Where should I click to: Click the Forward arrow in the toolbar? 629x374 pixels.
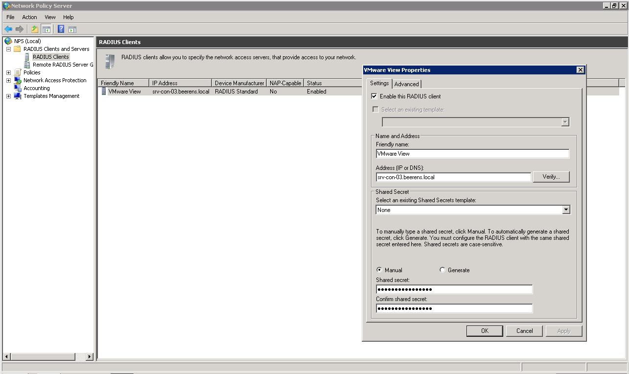pyautogui.click(x=20, y=29)
